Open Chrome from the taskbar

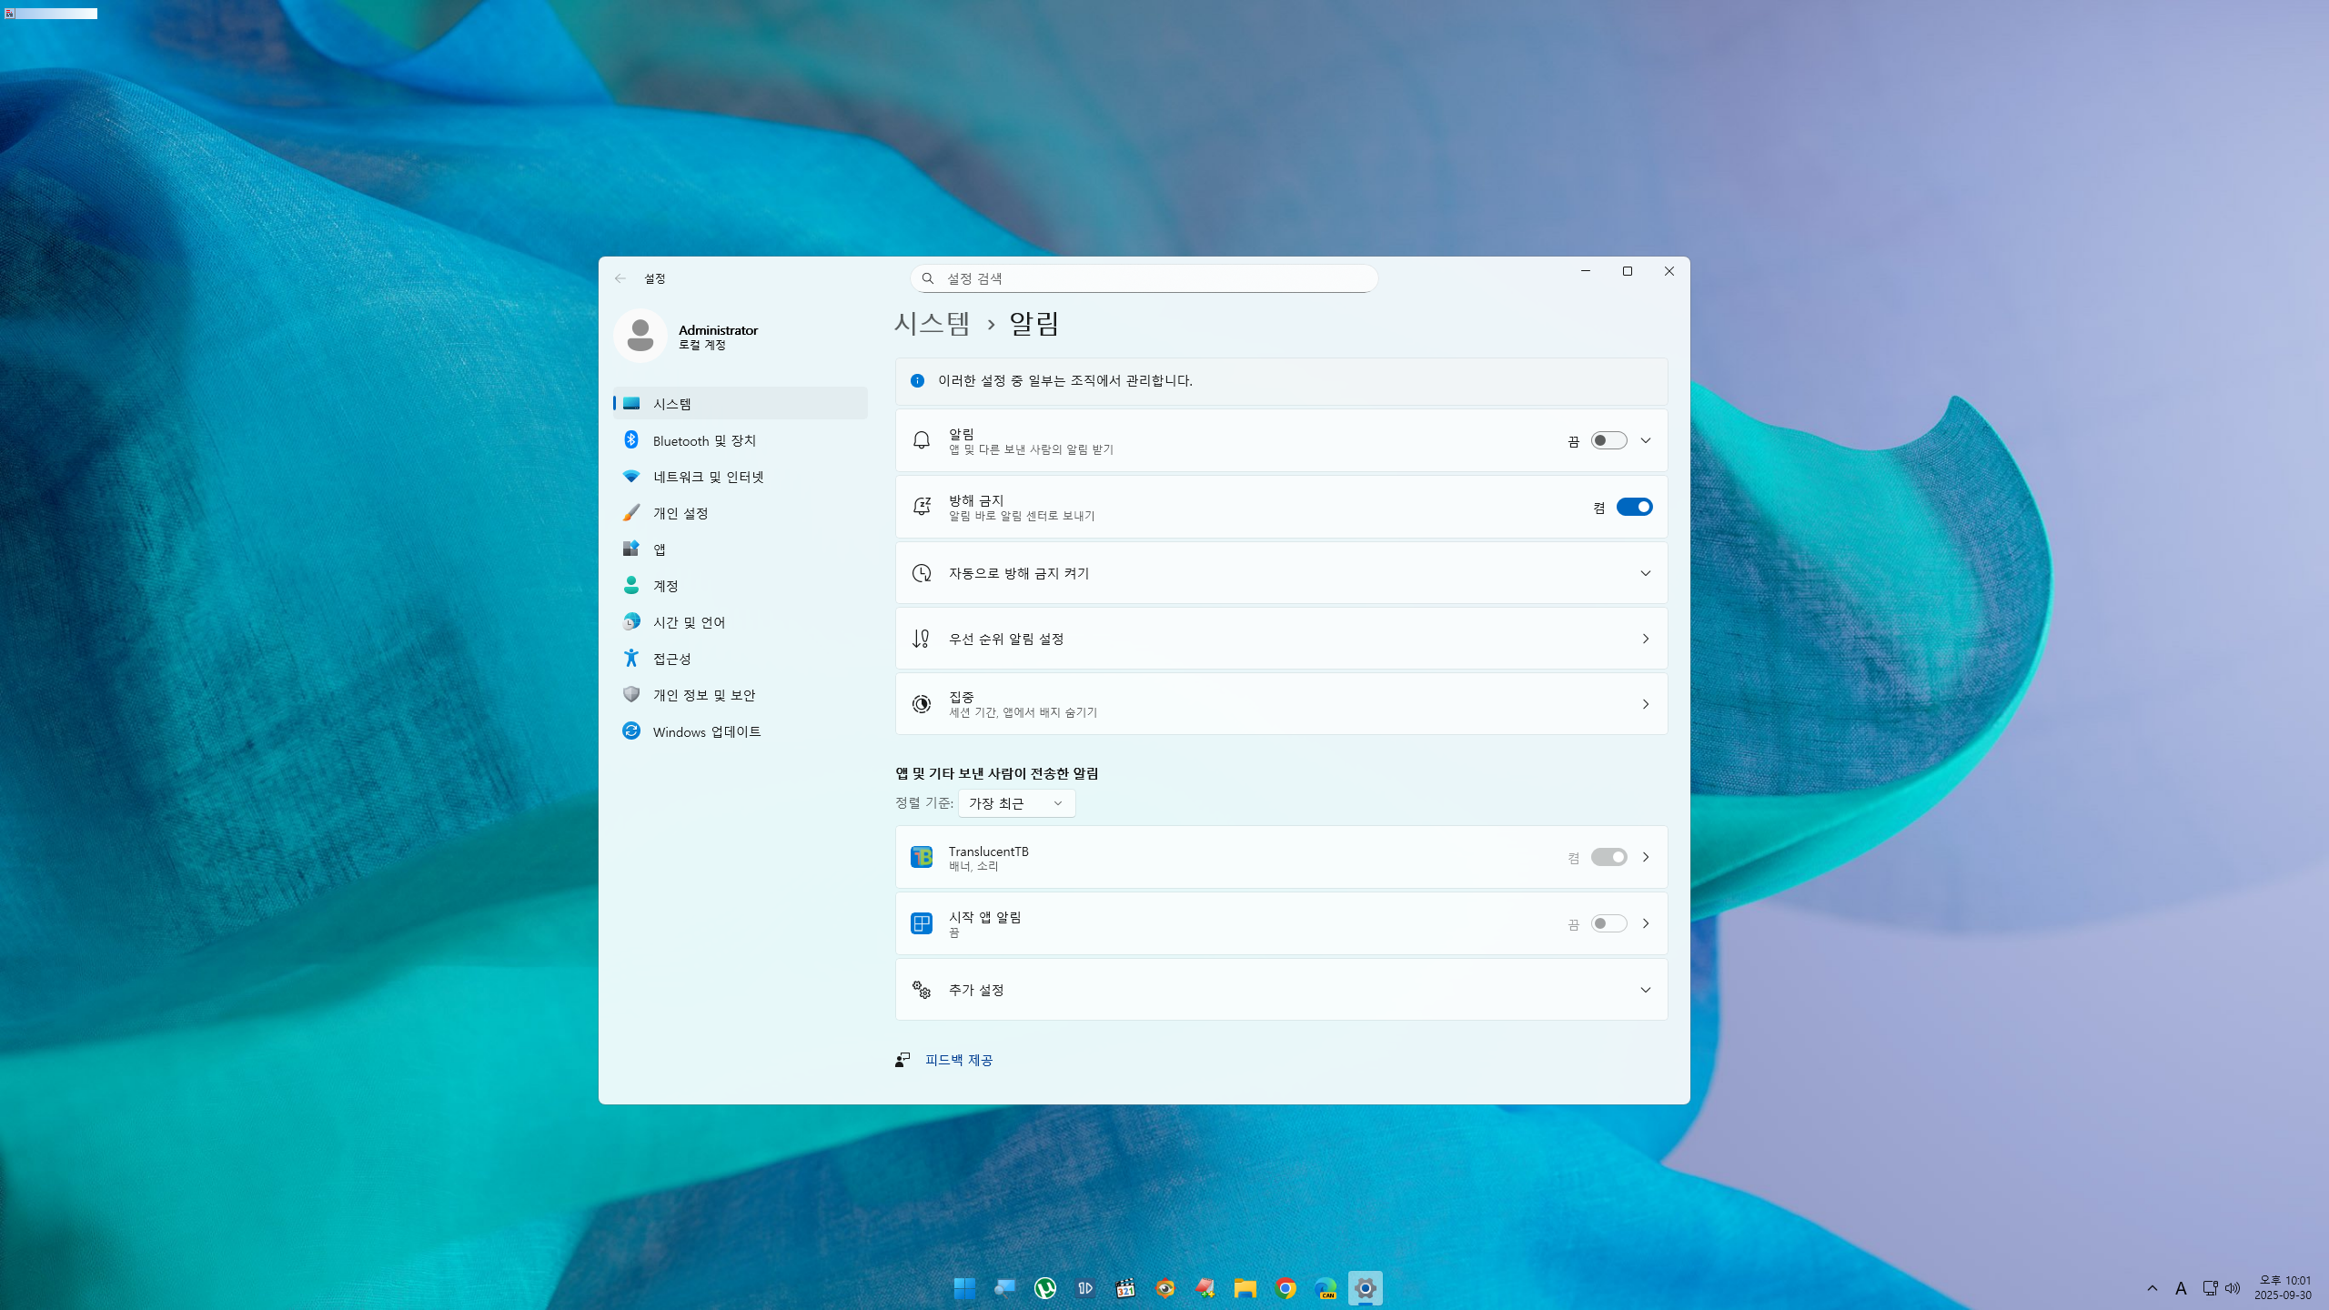pos(1285,1288)
